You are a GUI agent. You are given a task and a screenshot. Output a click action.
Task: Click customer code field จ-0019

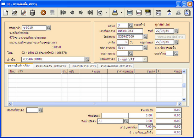34,28
